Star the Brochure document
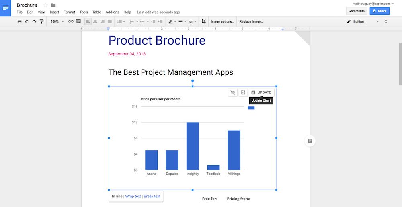Viewport: 402px width, 207px height. [x=45, y=5]
